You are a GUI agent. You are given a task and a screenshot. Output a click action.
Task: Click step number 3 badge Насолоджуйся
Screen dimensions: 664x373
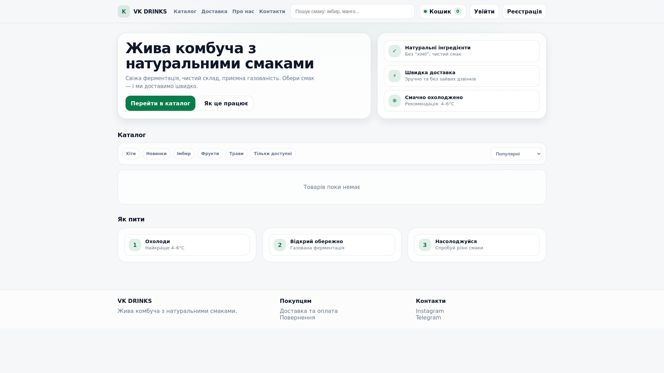tap(425, 245)
